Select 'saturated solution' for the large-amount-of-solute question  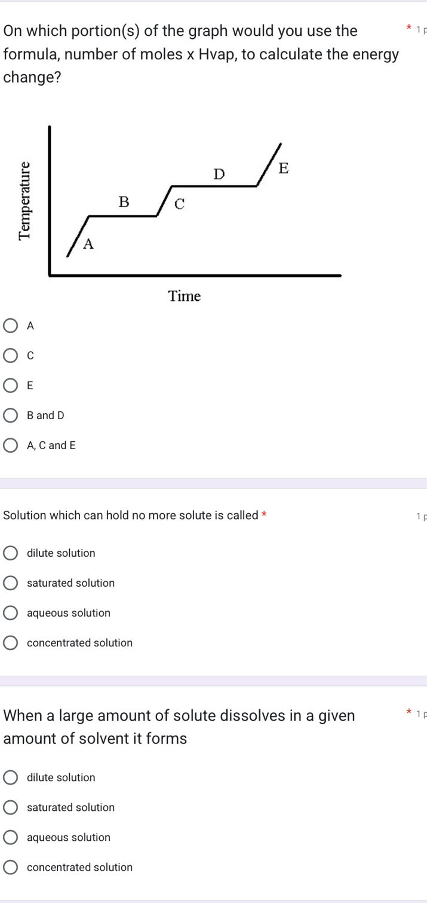(x=11, y=807)
